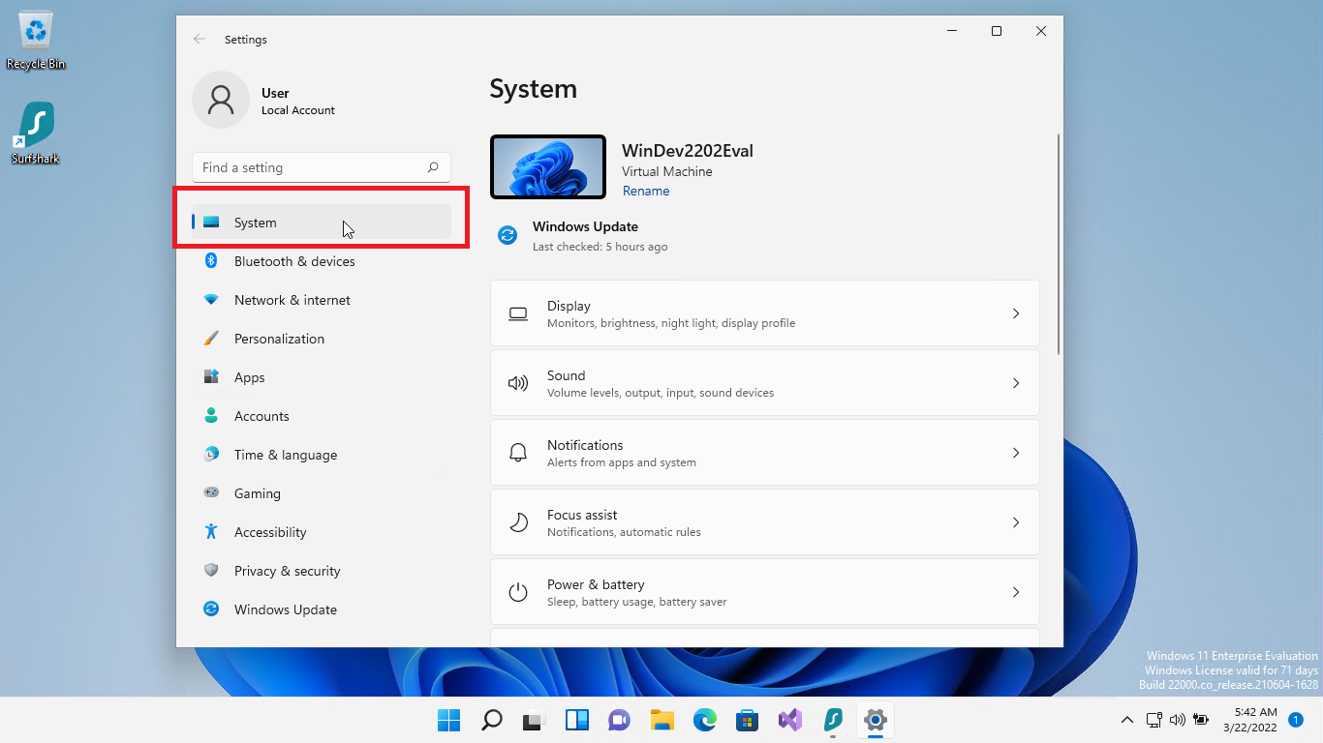Image resolution: width=1323 pixels, height=743 pixels.
Task: Select Accounts in the sidebar
Action: pyautogui.click(x=322, y=416)
